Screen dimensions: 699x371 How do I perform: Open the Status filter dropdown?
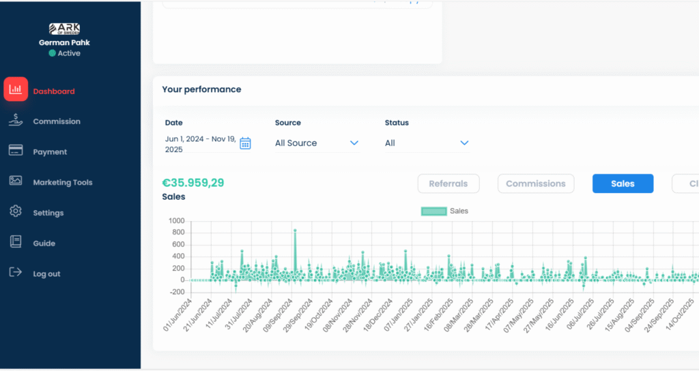(426, 143)
